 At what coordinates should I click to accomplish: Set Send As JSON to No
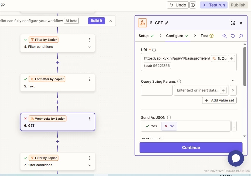pos(169,126)
